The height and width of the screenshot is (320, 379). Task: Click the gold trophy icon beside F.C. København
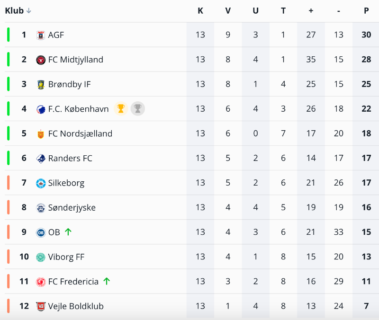(121, 109)
